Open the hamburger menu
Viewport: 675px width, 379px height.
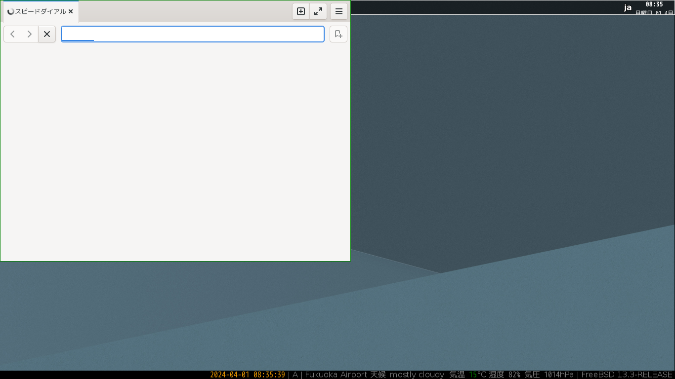tap(339, 11)
